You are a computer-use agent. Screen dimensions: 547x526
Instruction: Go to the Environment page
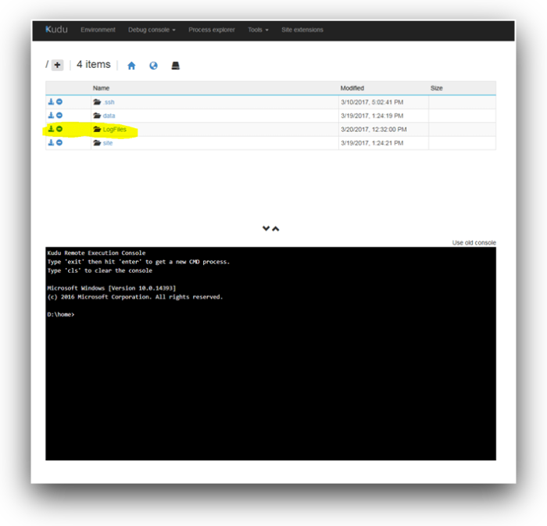(x=98, y=30)
